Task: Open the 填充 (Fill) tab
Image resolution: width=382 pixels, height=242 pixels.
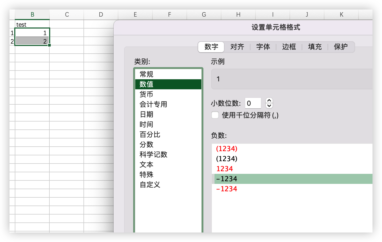Action: point(315,47)
